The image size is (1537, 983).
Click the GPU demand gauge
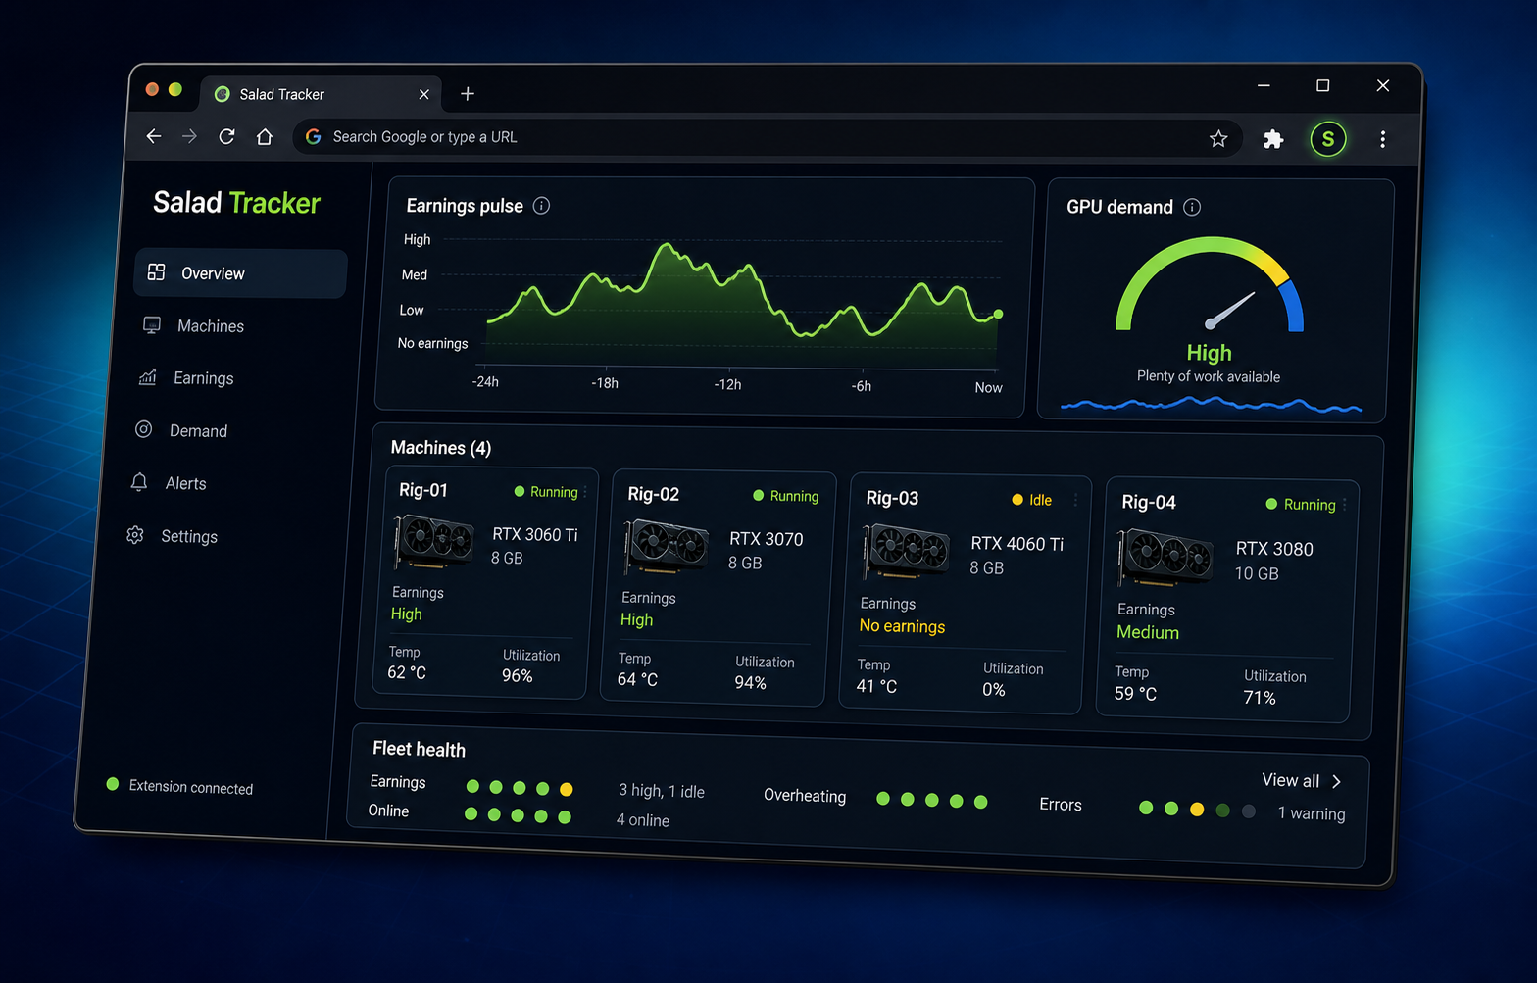tap(1211, 285)
